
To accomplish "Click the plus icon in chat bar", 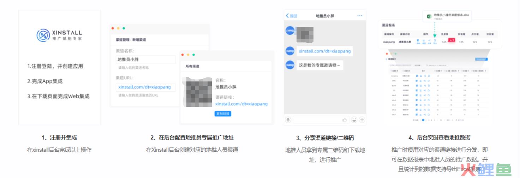I will click(362, 120).
